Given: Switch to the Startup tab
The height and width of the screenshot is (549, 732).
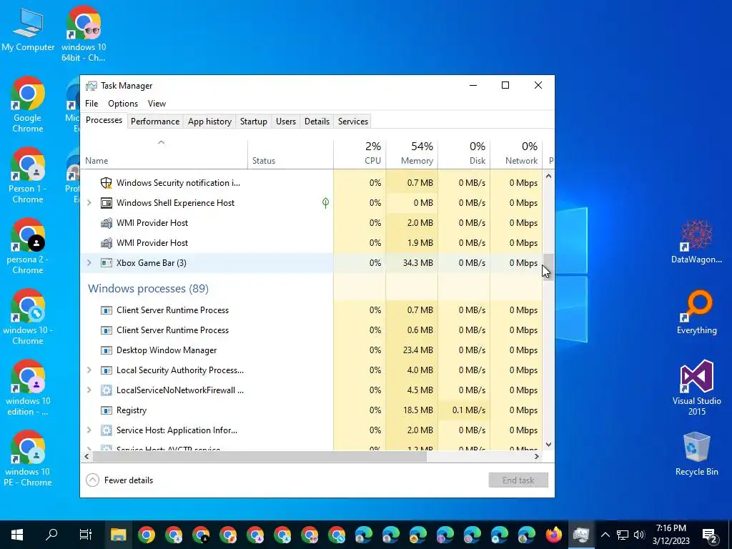Looking at the screenshot, I should tap(254, 122).
